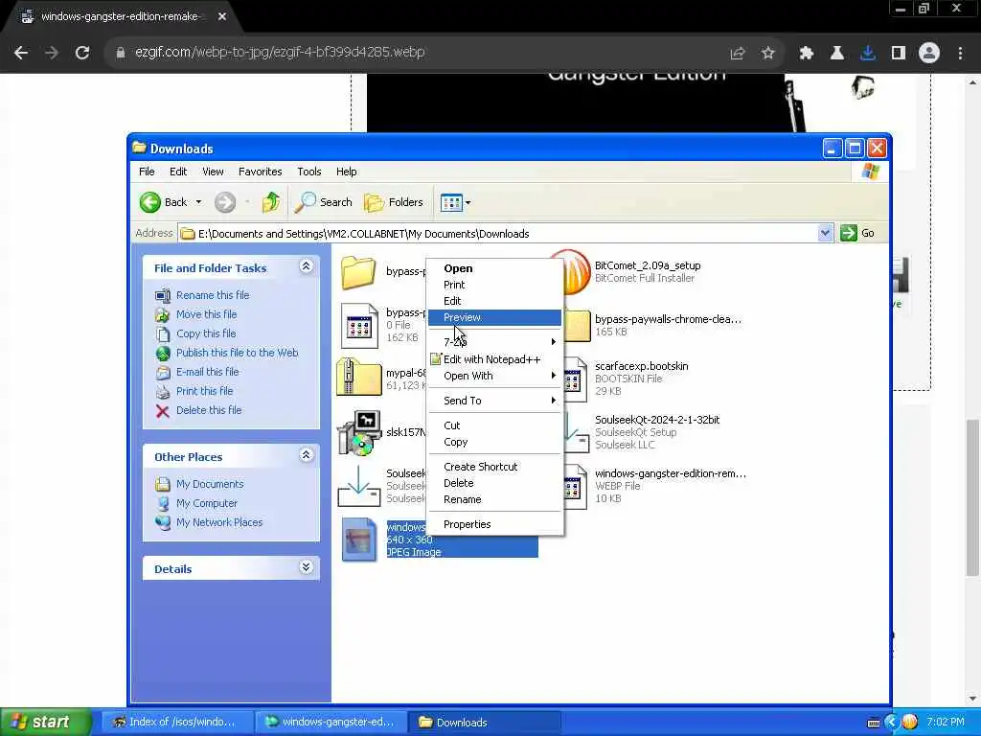
Task: Click E-mail this file link
Action: (x=207, y=372)
